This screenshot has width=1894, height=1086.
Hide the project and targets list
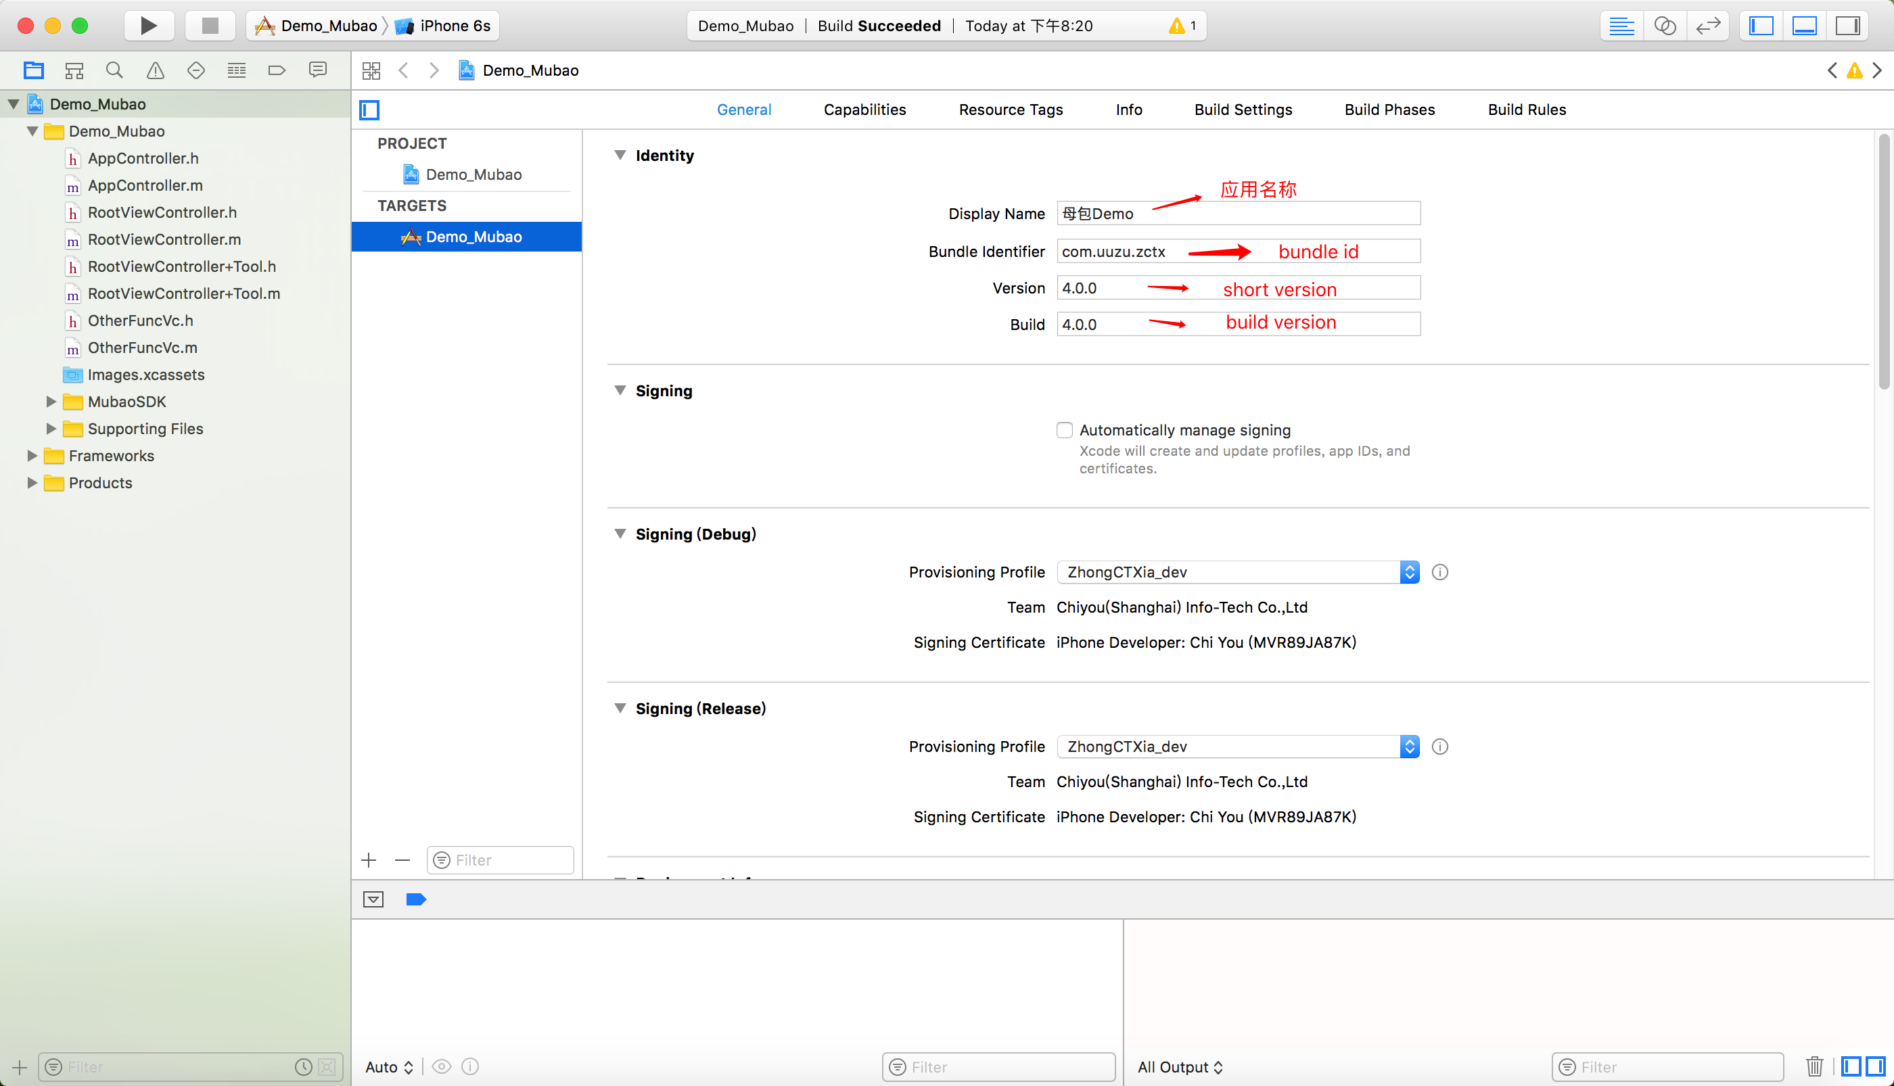(369, 110)
